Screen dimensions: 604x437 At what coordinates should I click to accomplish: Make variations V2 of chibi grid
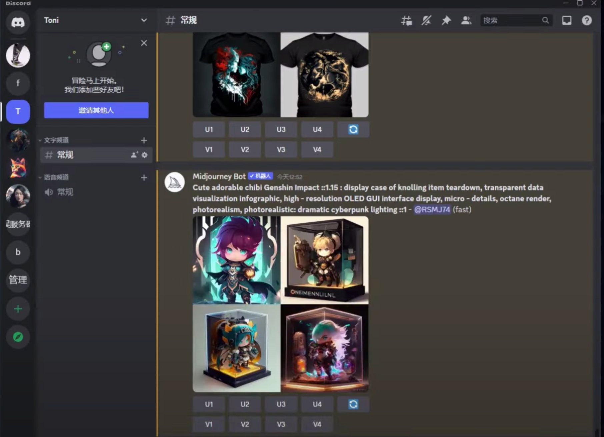coord(245,424)
